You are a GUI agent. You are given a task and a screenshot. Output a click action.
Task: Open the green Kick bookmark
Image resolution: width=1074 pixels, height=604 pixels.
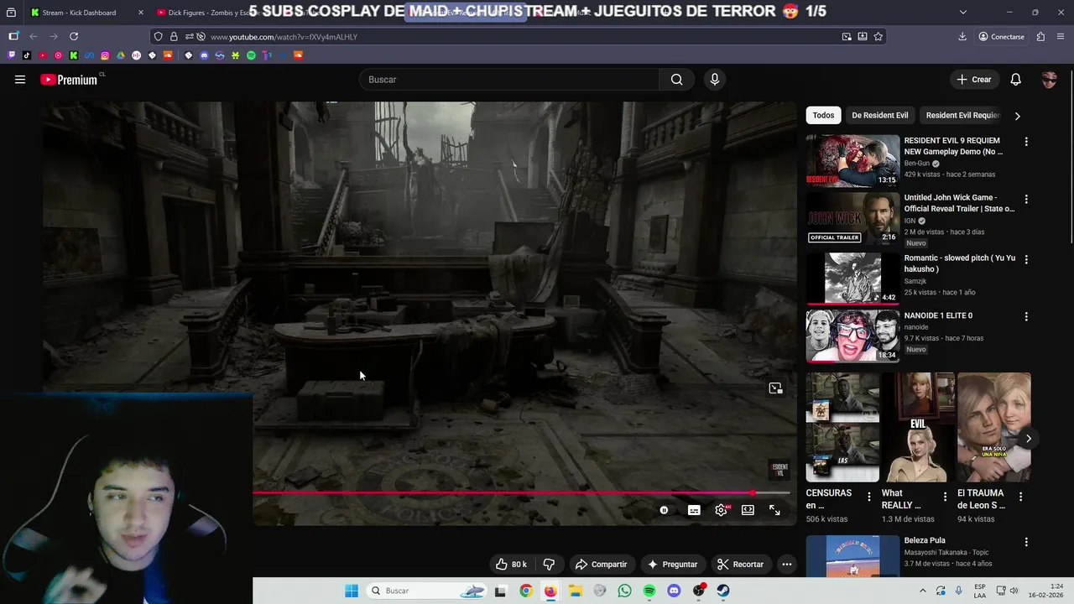click(x=74, y=55)
